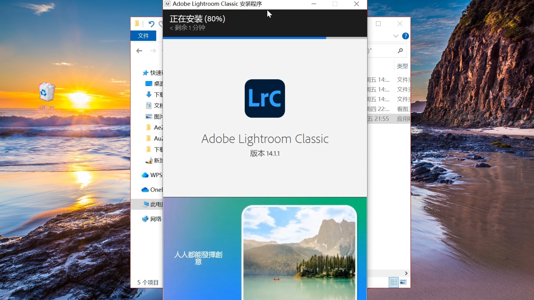Image resolution: width=534 pixels, height=300 pixels.
Task: Select Network (网络) in sidebar
Action: 152,219
